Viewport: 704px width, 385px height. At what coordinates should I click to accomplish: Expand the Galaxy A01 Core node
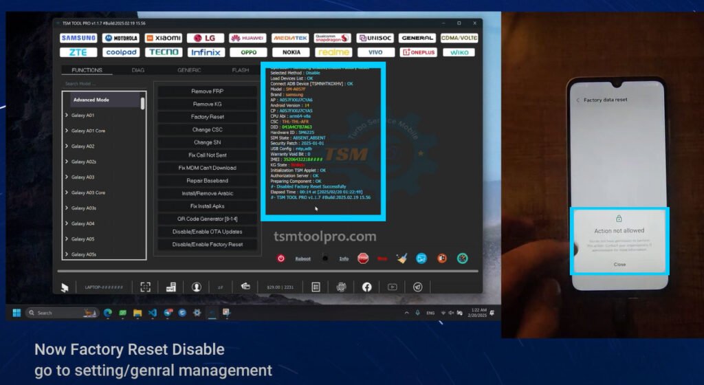tap(67, 131)
